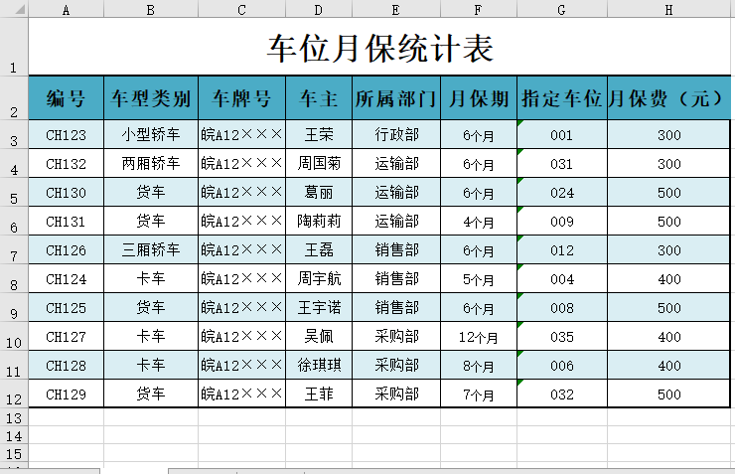The width and height of the screenshot is (735, 474).
Task: Click cell containing CH123
Action: (x=66, y=134)
